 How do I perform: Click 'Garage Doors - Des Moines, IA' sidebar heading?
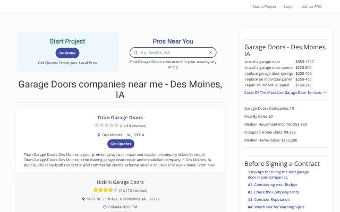[x=286, y=50]
